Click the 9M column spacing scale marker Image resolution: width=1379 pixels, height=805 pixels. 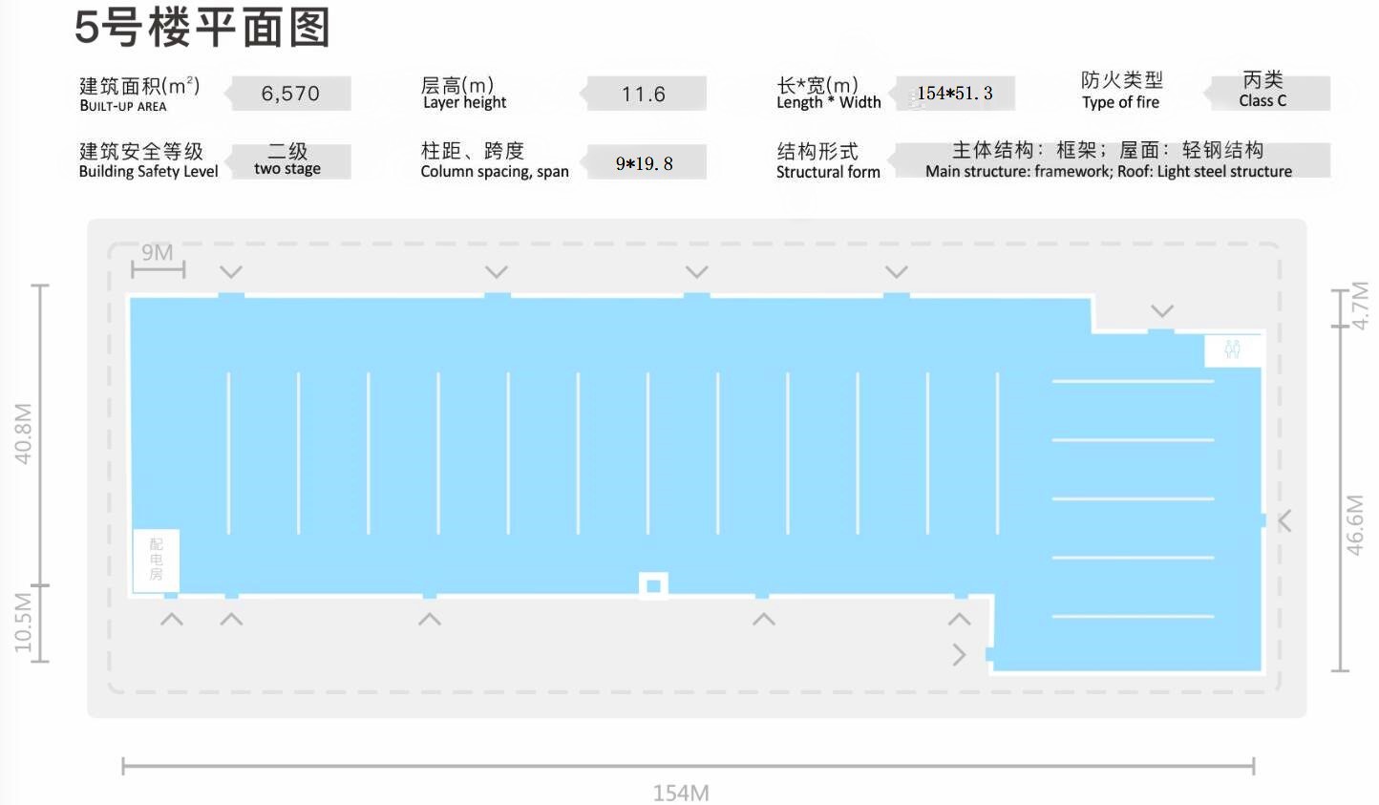click(158, 253)
